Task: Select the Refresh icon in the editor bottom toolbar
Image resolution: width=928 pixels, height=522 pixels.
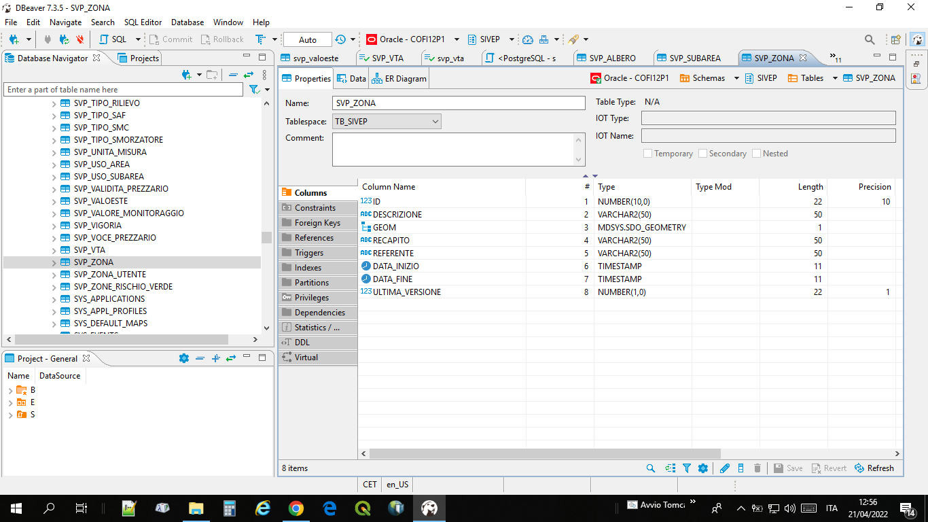Action: point(874,468)
